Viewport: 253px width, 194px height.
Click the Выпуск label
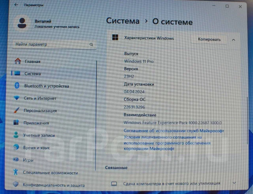click(131, 54)
